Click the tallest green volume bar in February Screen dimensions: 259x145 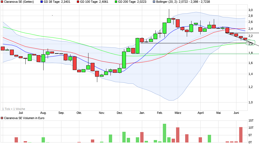(164, 133)
